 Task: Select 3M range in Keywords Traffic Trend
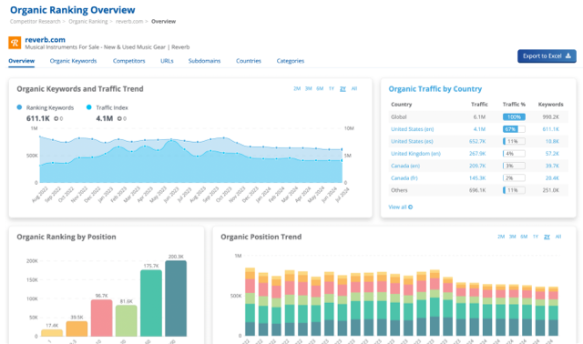308,88
